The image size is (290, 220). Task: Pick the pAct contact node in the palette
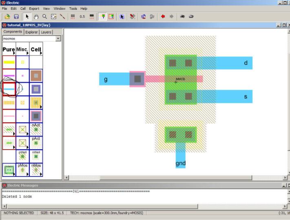coord(36,143)
